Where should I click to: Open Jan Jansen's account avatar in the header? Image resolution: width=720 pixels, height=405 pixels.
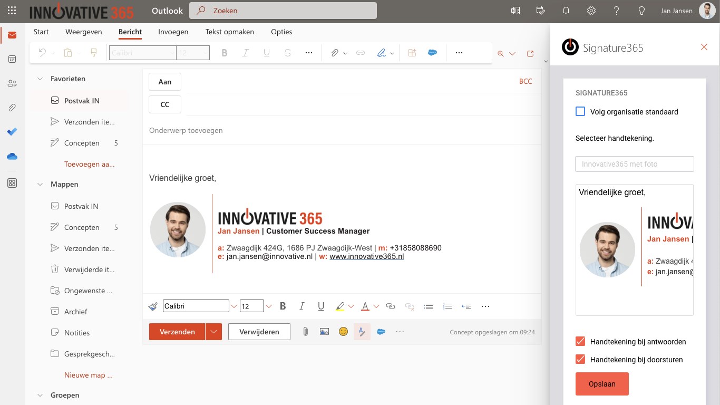coord(707,11)
